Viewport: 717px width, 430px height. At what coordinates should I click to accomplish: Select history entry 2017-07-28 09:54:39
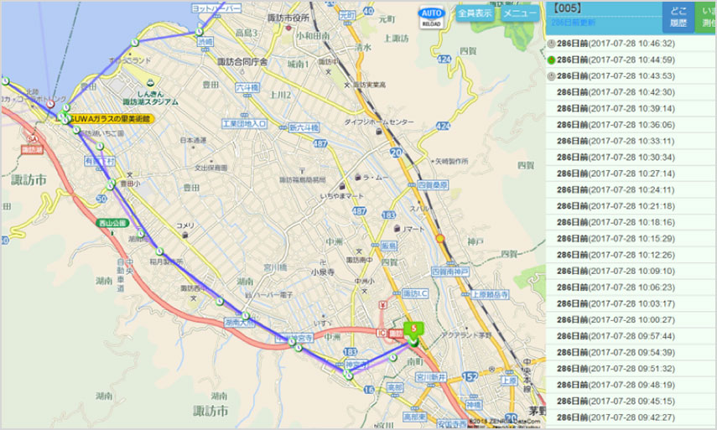pos(631,353)
